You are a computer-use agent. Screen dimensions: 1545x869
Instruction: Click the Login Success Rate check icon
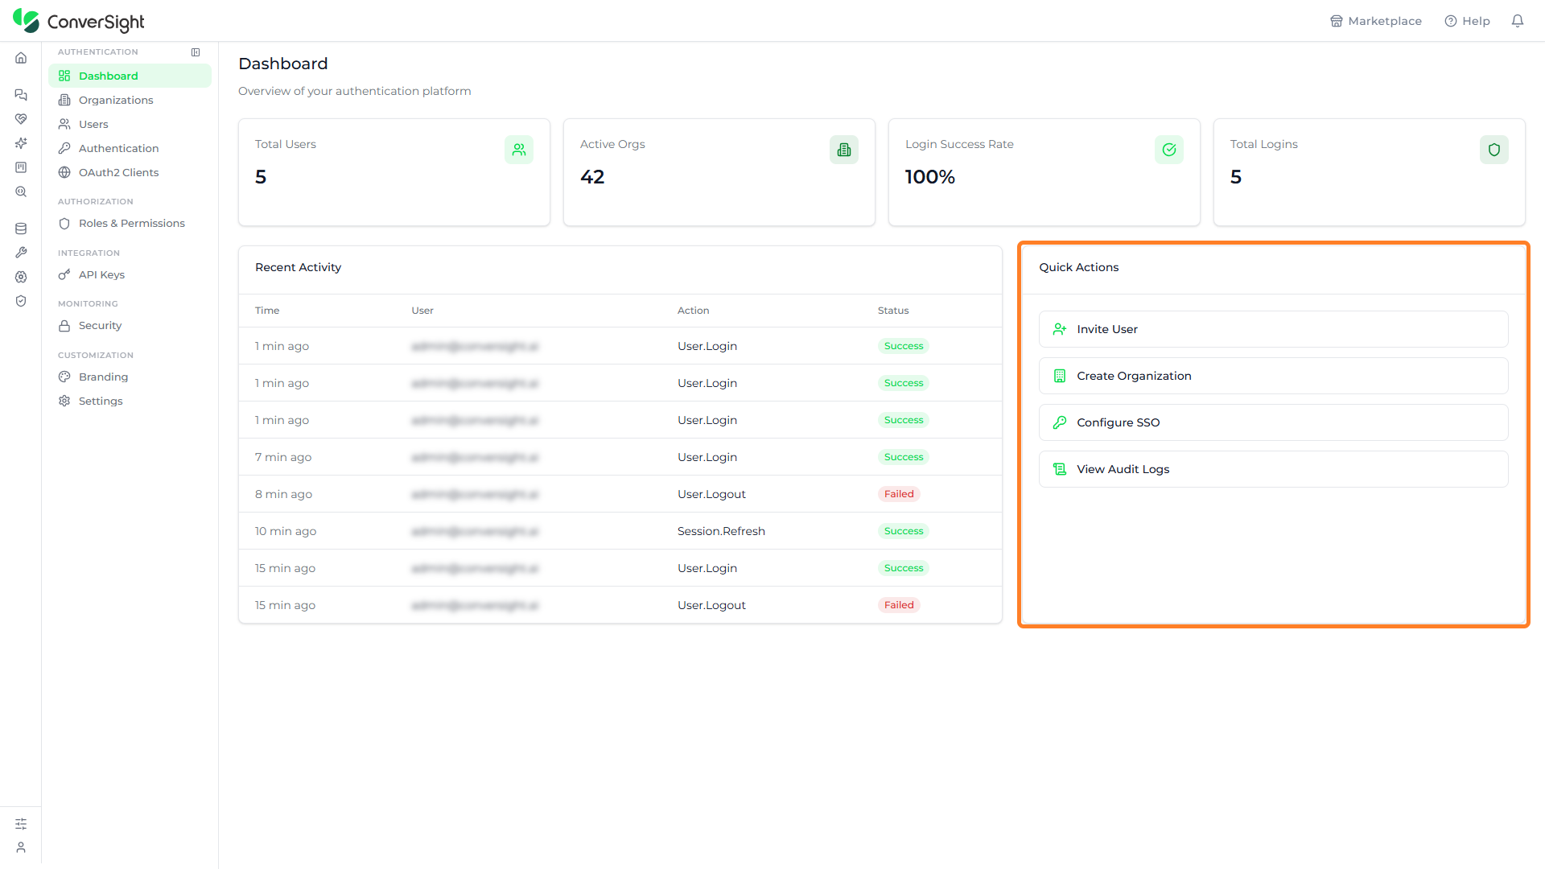click(1169, 150)
